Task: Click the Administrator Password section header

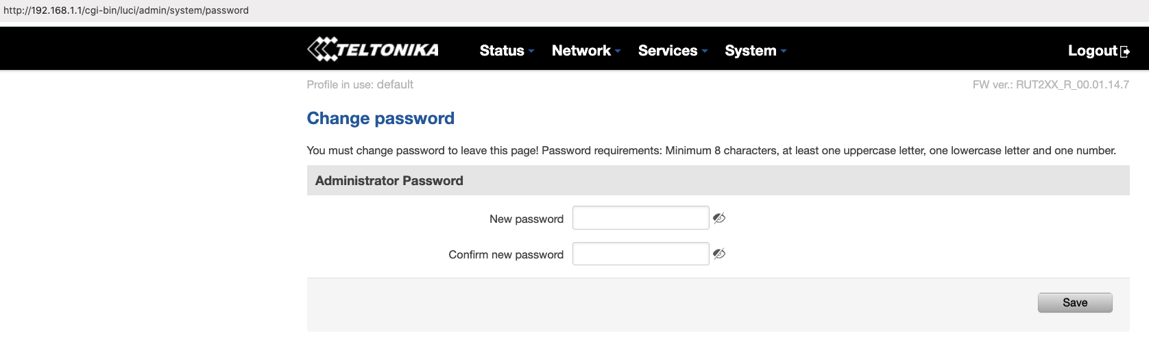Action: 389,181
